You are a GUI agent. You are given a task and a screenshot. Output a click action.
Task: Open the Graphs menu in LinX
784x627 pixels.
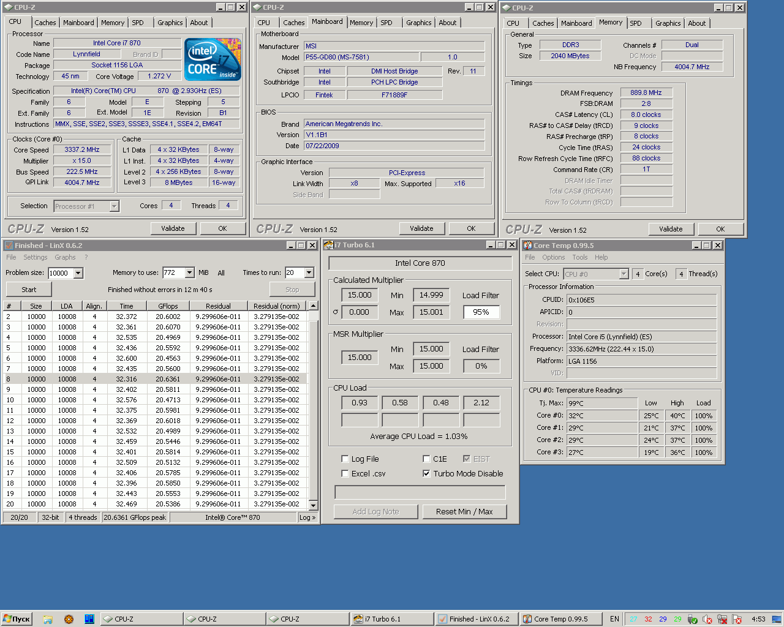[65, 257]
